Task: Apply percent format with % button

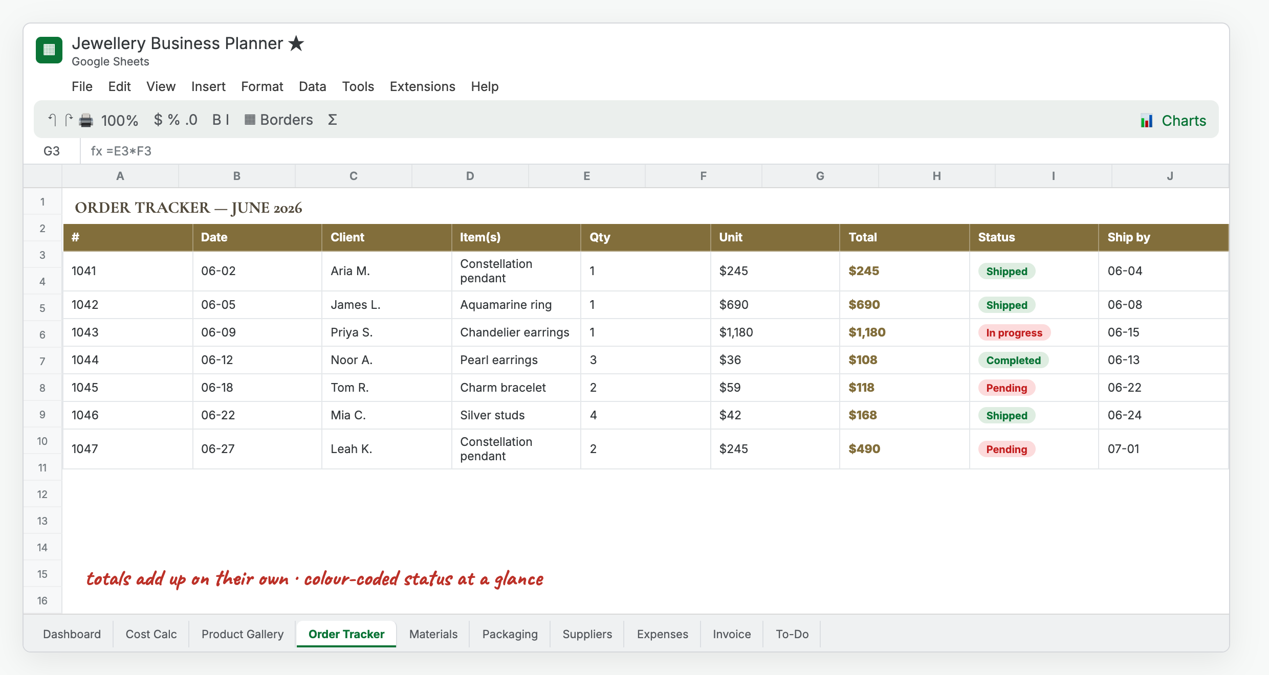Action: pyautogui.click(x=174, y=120)
